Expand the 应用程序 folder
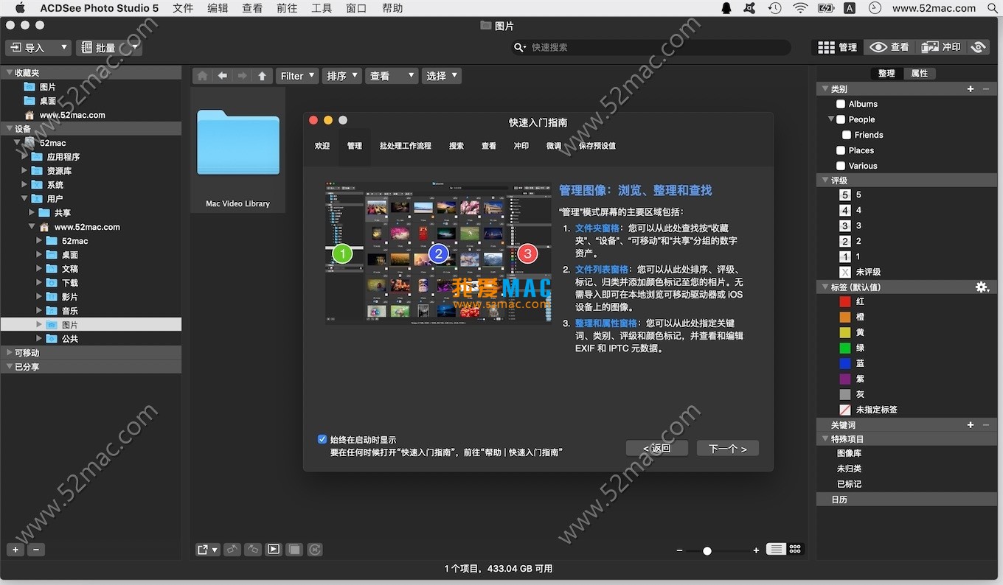This screenshot has width=1003, height=585. pos(24,157)
